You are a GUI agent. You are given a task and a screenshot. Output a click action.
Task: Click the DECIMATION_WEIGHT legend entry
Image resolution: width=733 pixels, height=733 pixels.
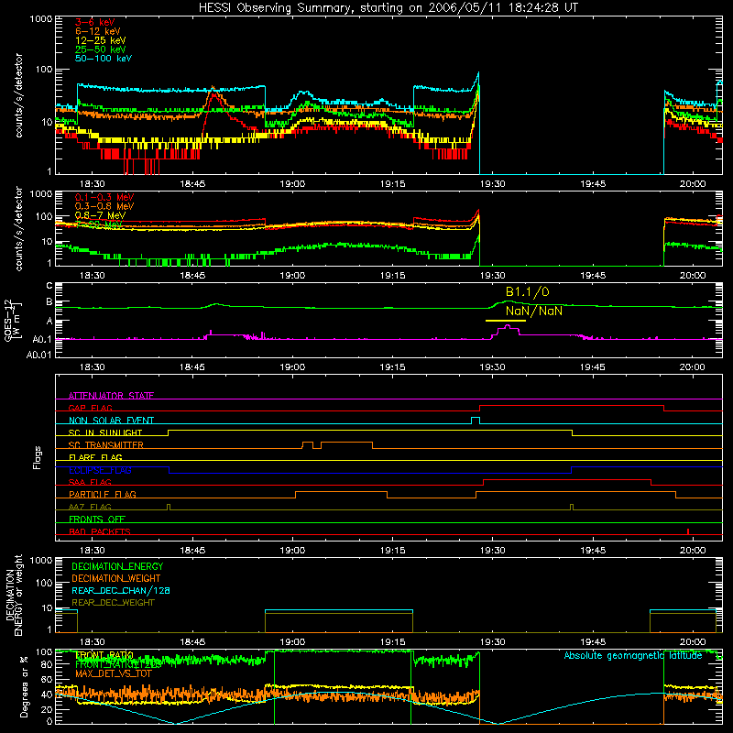(116, 579)
